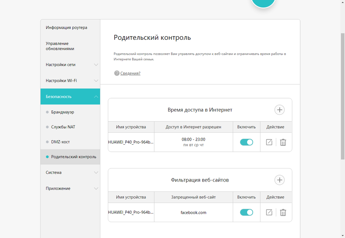The height and width of the screenshot is (238, 345).
Task: Click the teal circle at page top
Action: pyautogui.click(x=263, y=3)
